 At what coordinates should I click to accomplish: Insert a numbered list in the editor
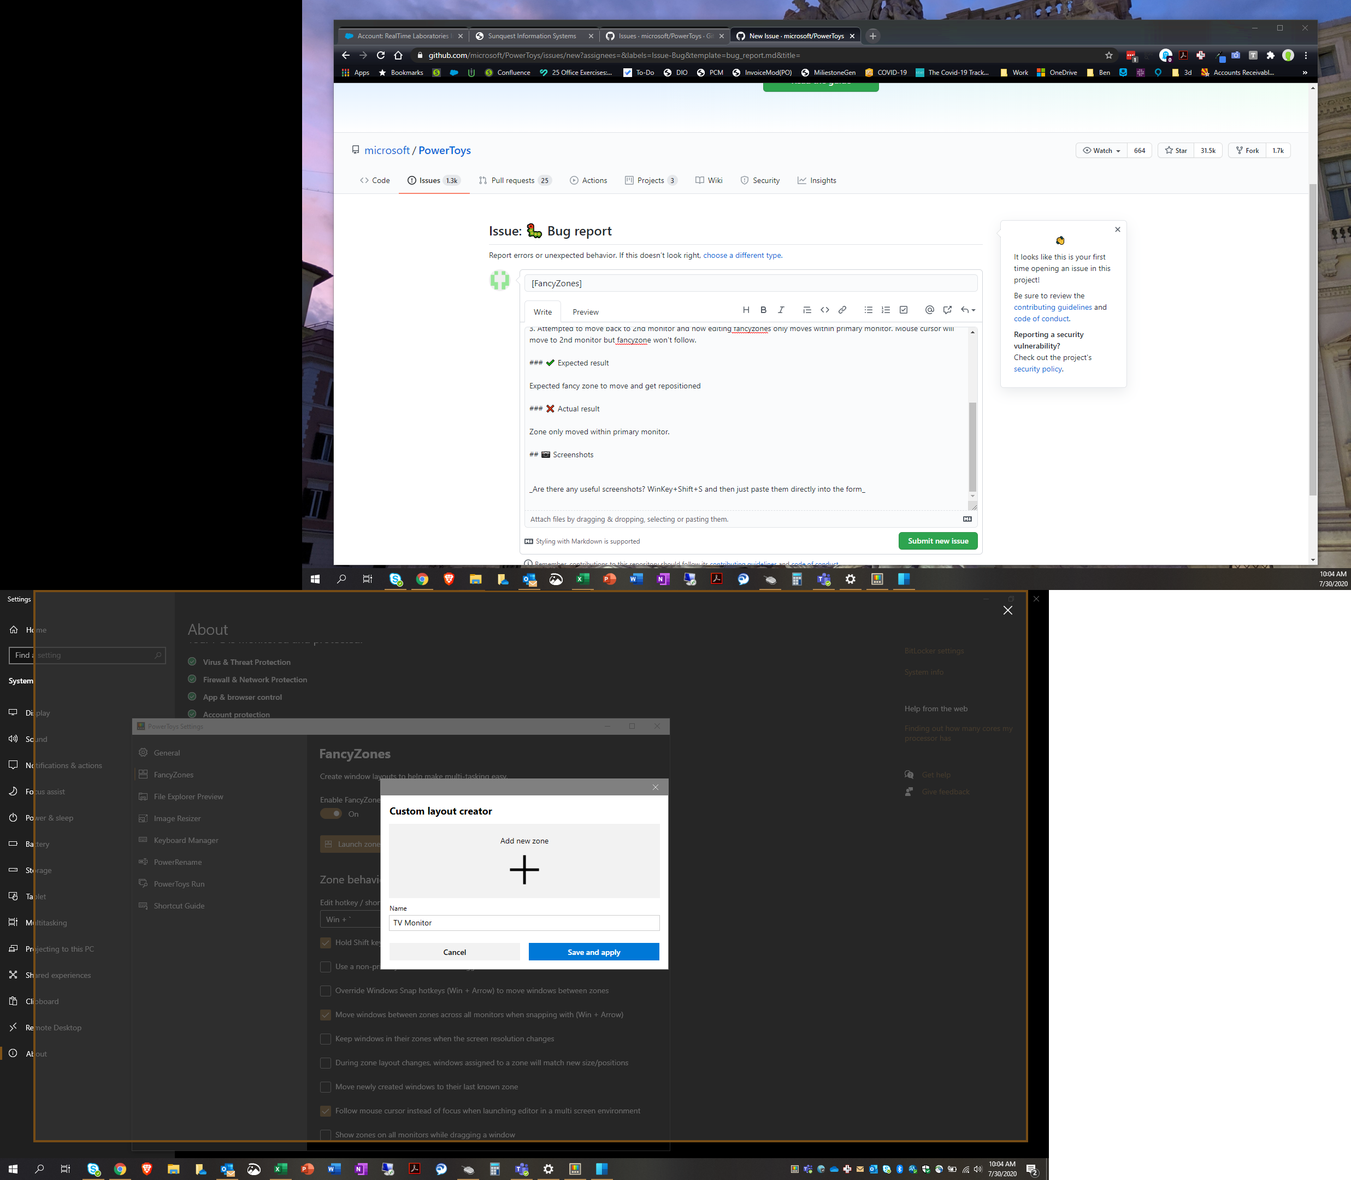886,310
